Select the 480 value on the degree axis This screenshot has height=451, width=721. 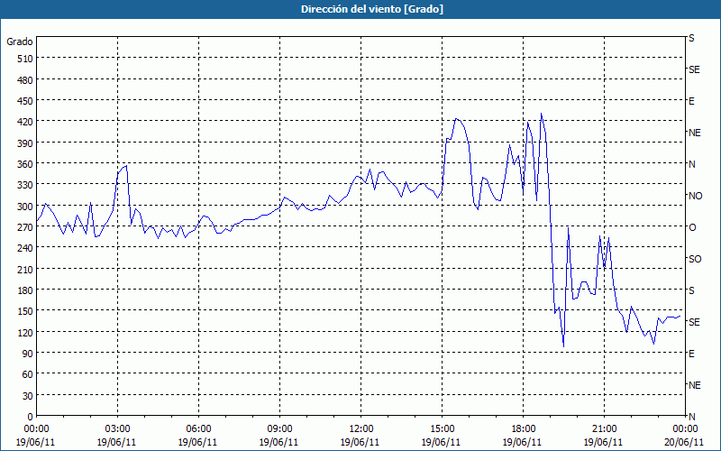(25, 80)
